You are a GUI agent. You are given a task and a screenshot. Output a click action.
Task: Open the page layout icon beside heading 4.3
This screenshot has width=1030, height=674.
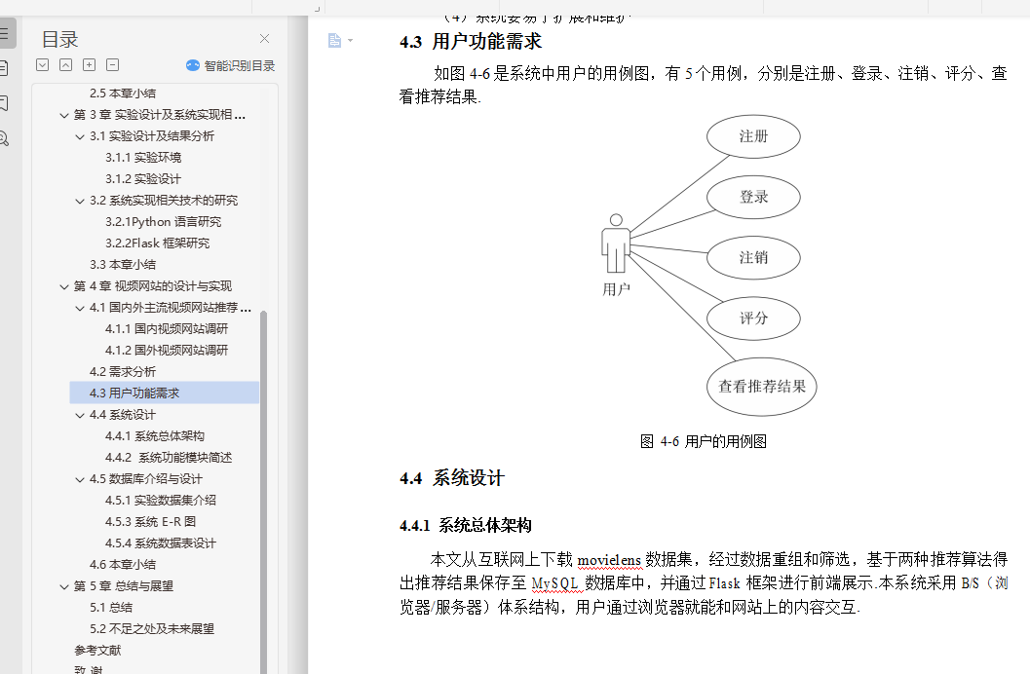[x=334, y=41]
